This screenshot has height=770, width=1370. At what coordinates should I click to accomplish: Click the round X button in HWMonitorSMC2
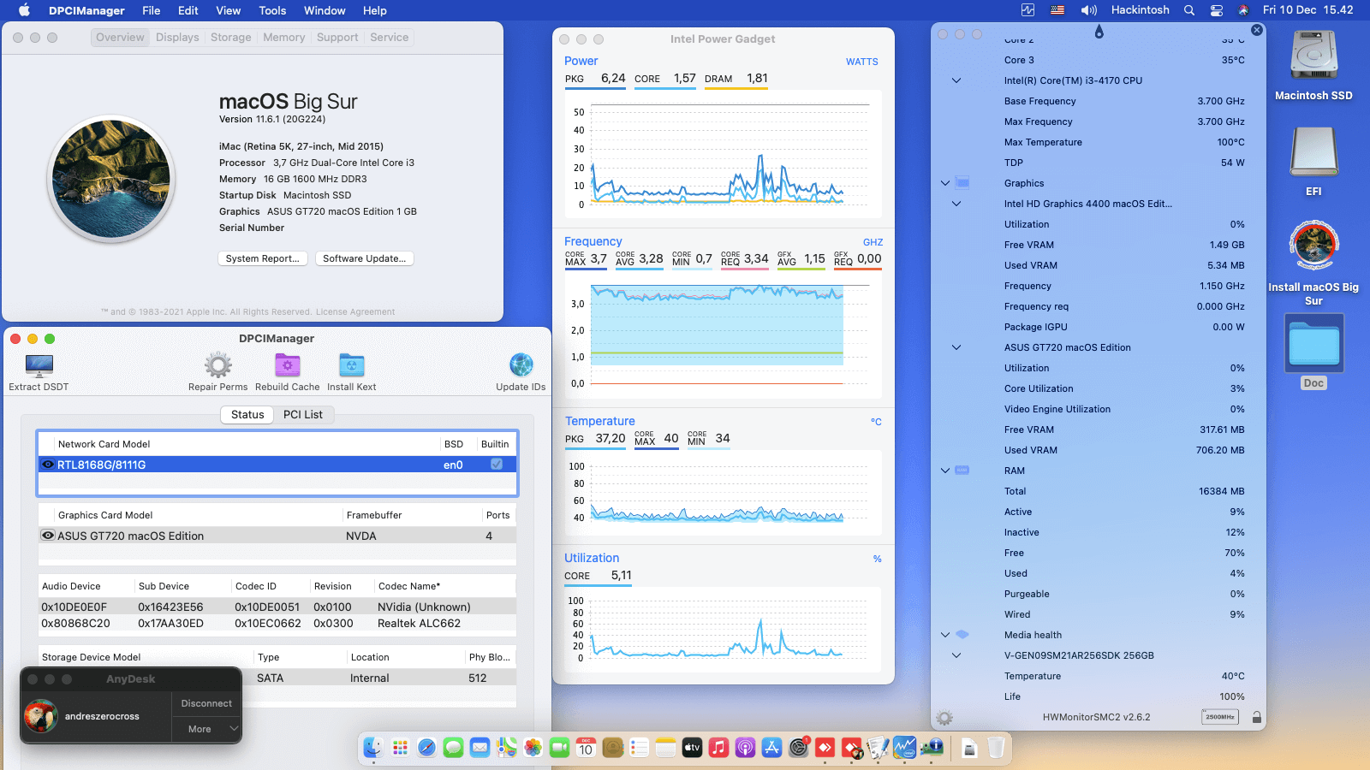[1256, 30]
